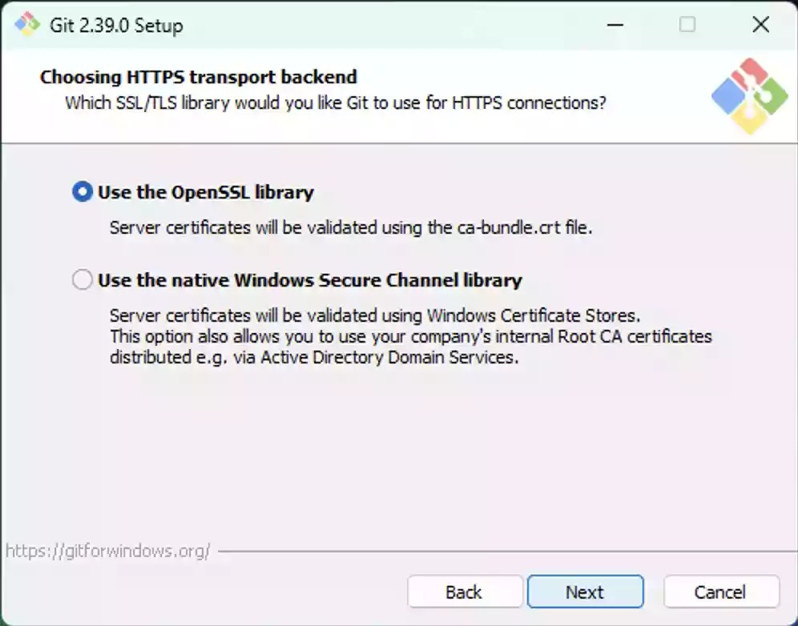Select the Use the OpenSSL library radio button
This screenshot has width=798, height=626.
pyautogui.click(x=82, y=191)
